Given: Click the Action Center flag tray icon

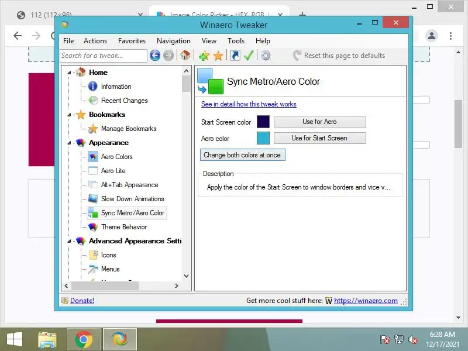Looking at the screenshot, I should pos(384,339).
